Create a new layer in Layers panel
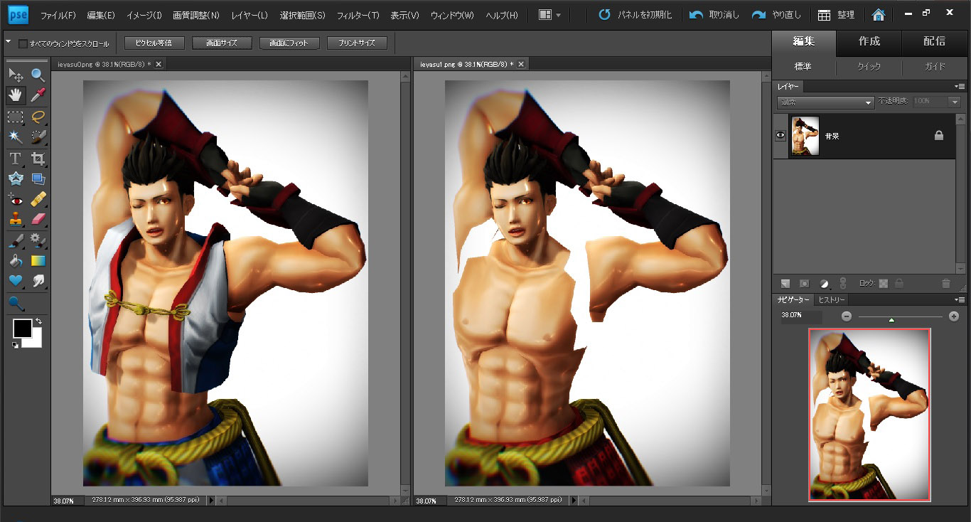This screenshot has height=522, width=971. coord(785,283)
